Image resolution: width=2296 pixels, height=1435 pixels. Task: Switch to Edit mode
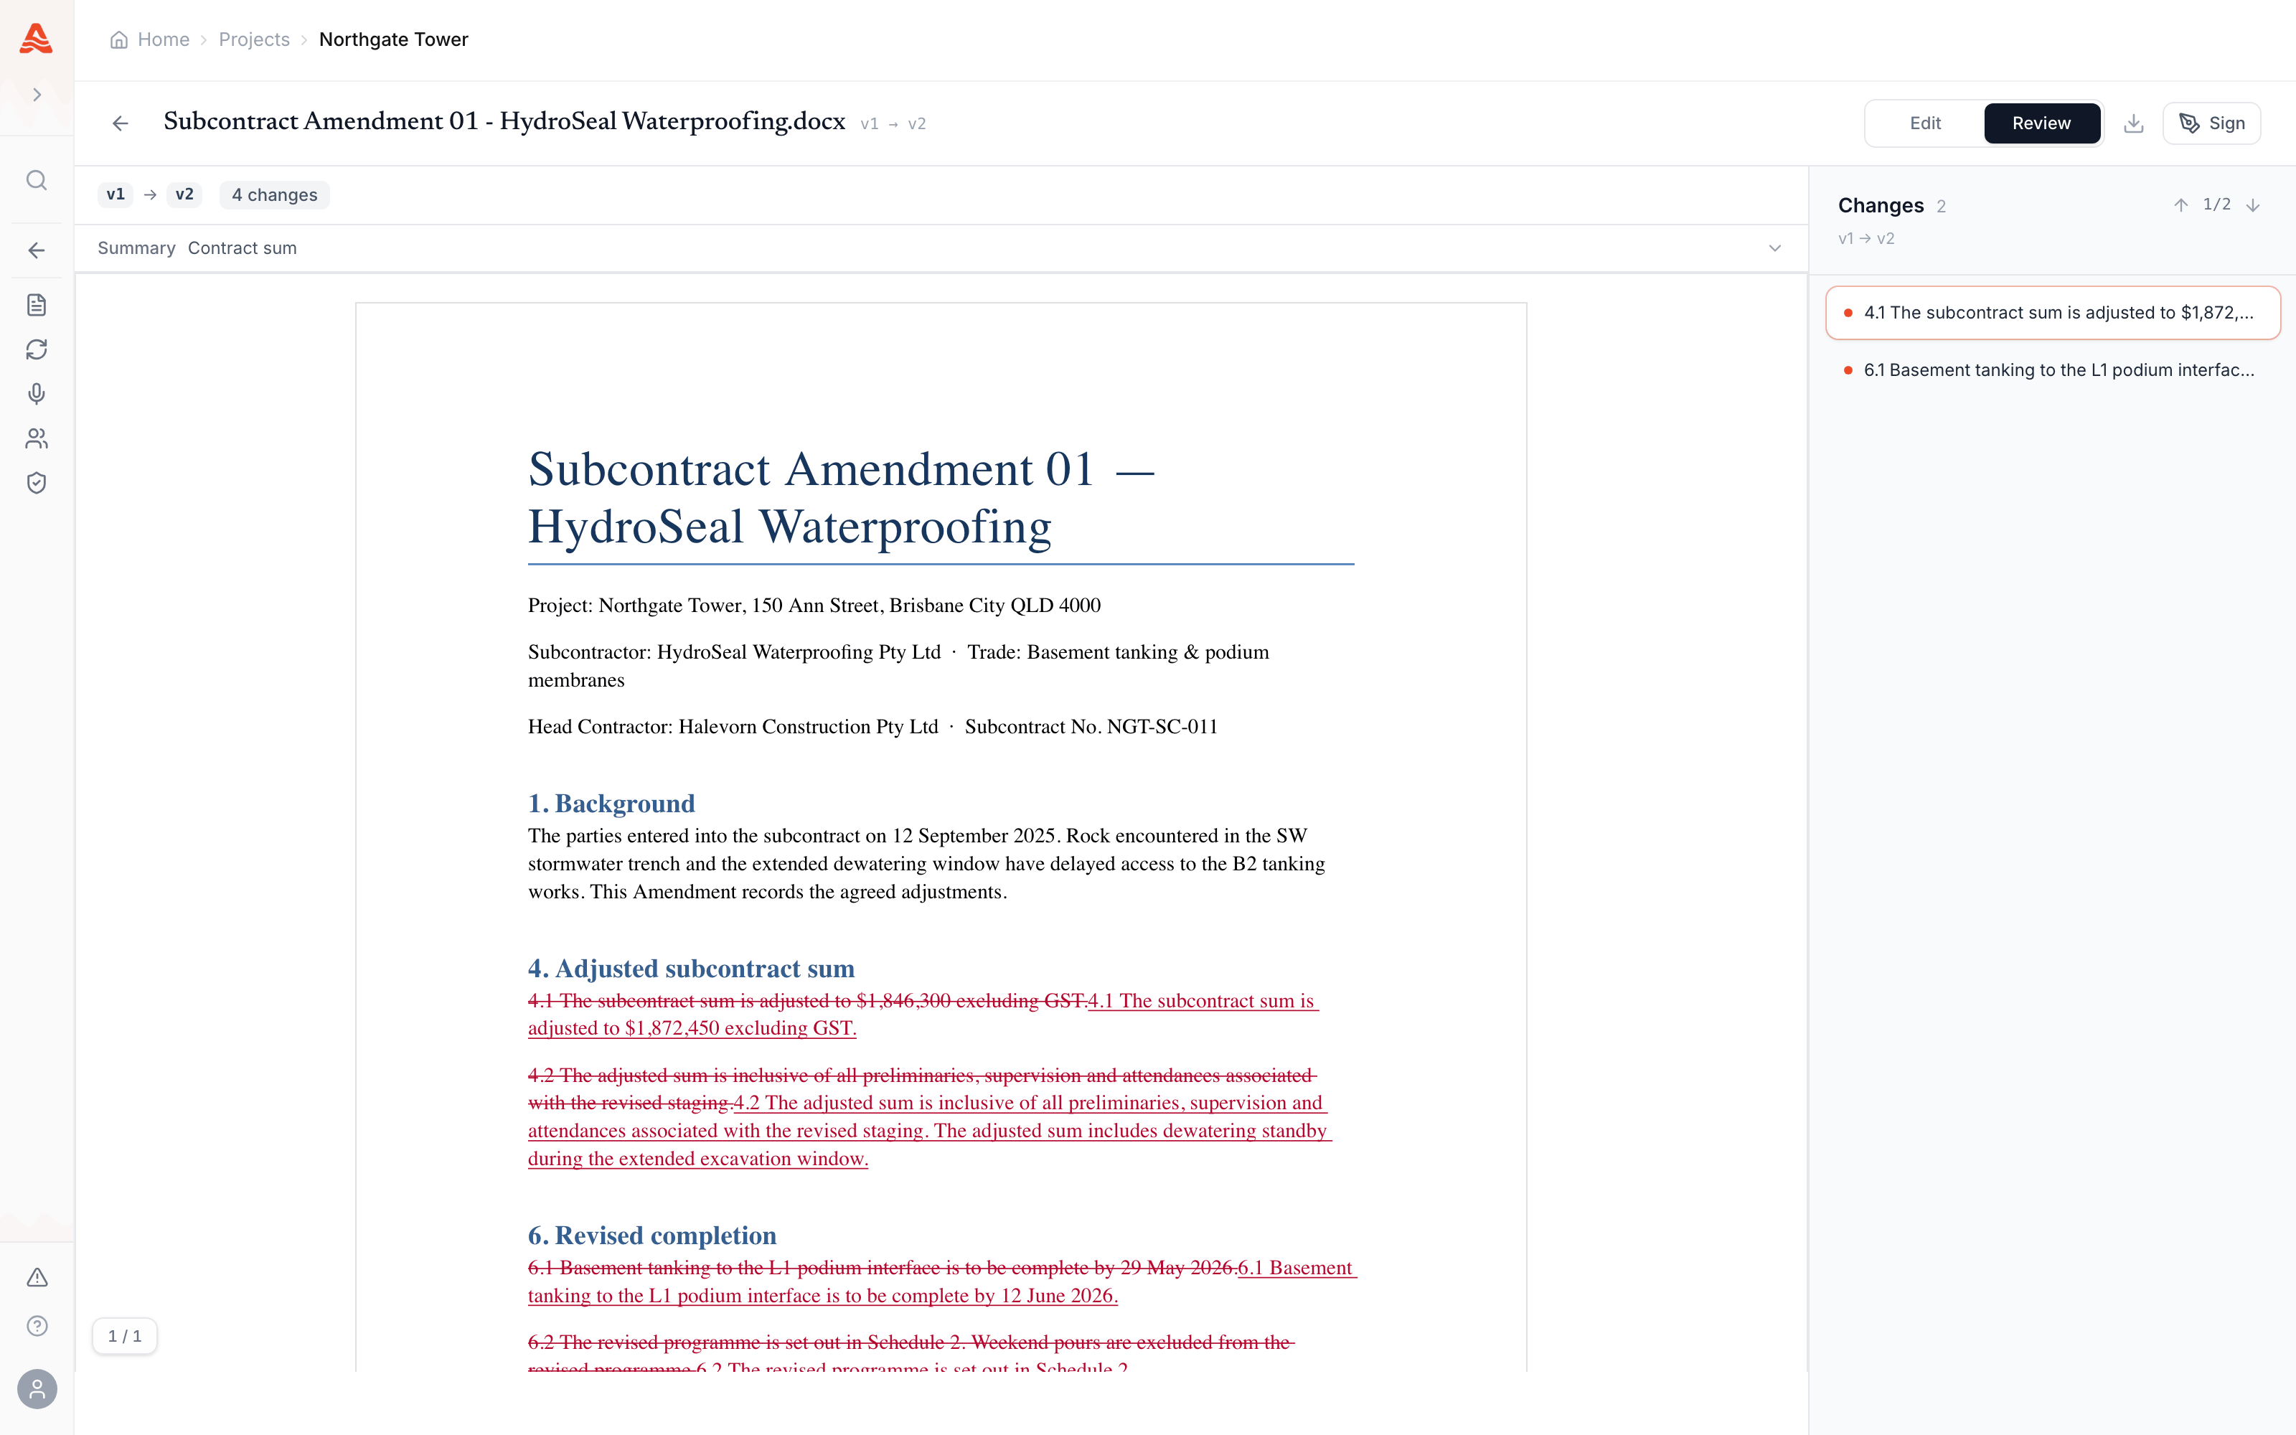[x=1925, y=123]
